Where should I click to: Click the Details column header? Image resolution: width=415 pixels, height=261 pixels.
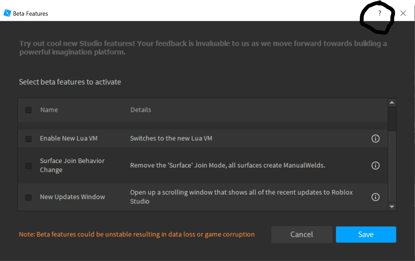140,110
